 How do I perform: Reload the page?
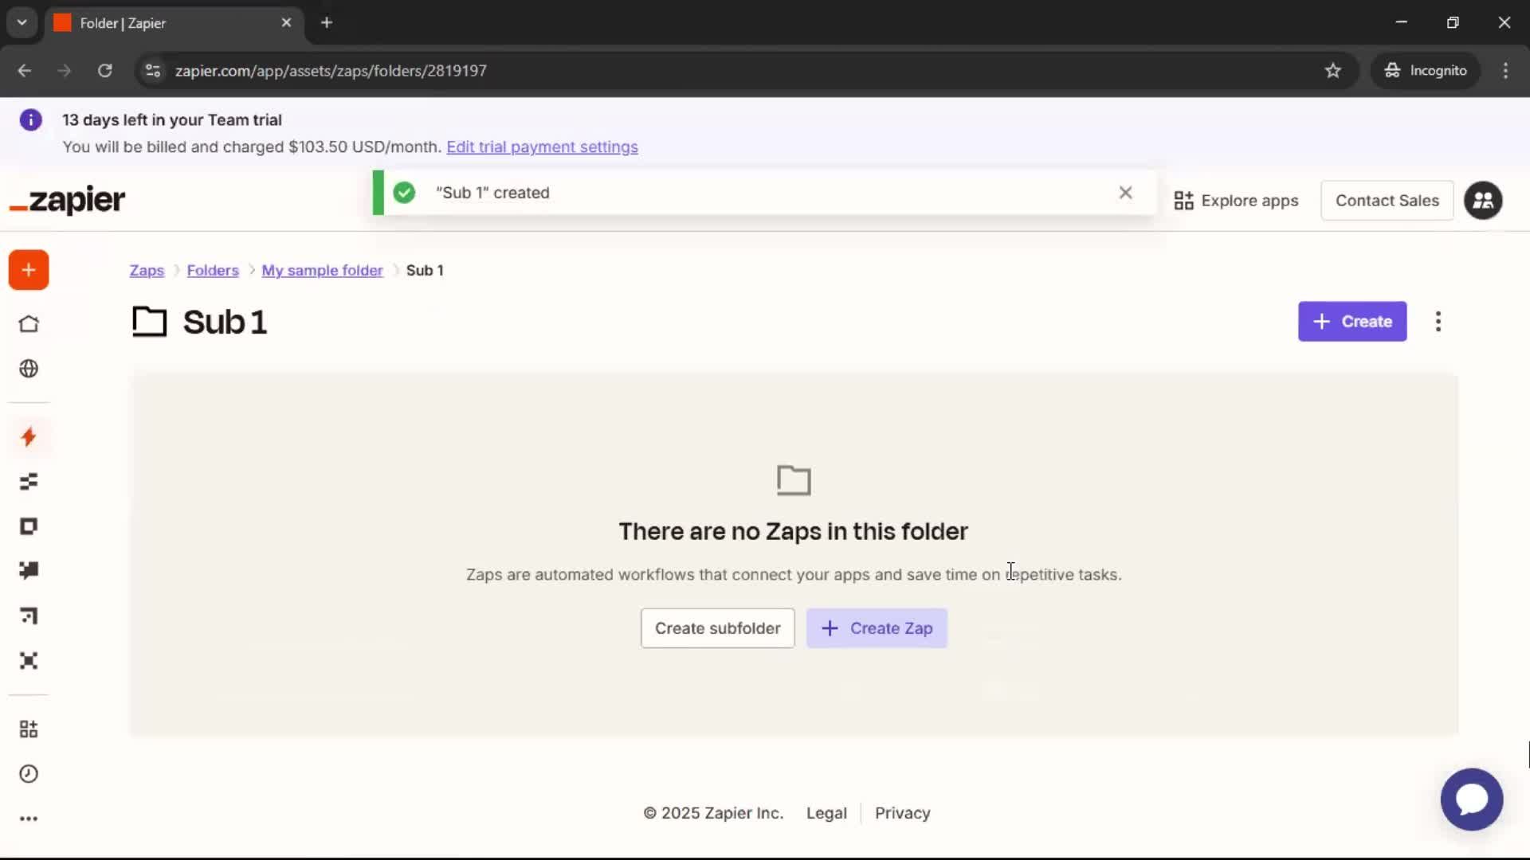104,71
